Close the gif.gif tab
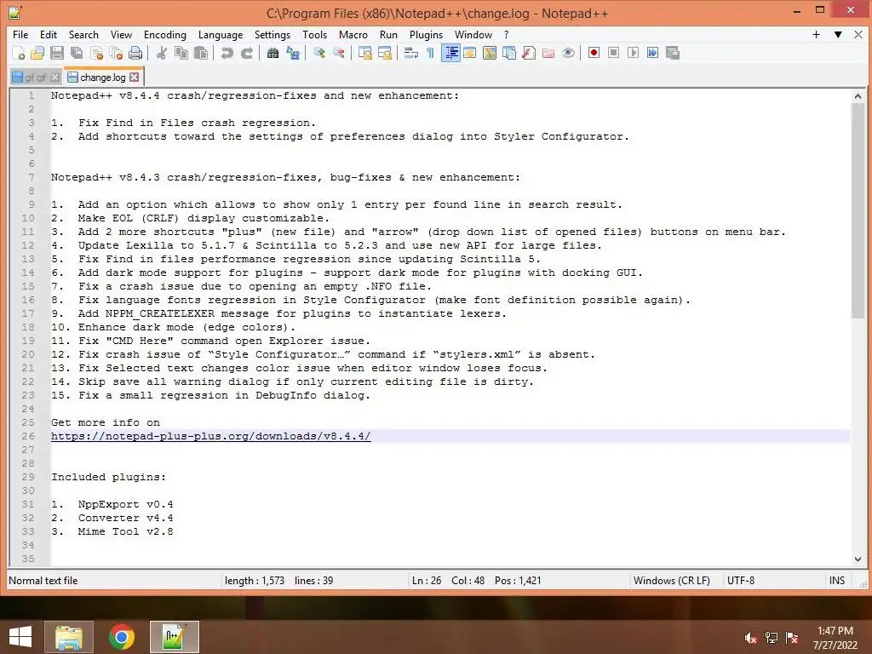This screenshot has height=654, width=872. point(55,77)
